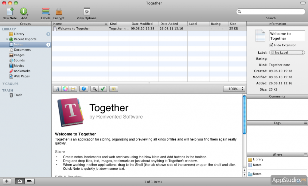308x186 pixels.
Task: Set rating dots in the Information panel
Action: [278, 59]
